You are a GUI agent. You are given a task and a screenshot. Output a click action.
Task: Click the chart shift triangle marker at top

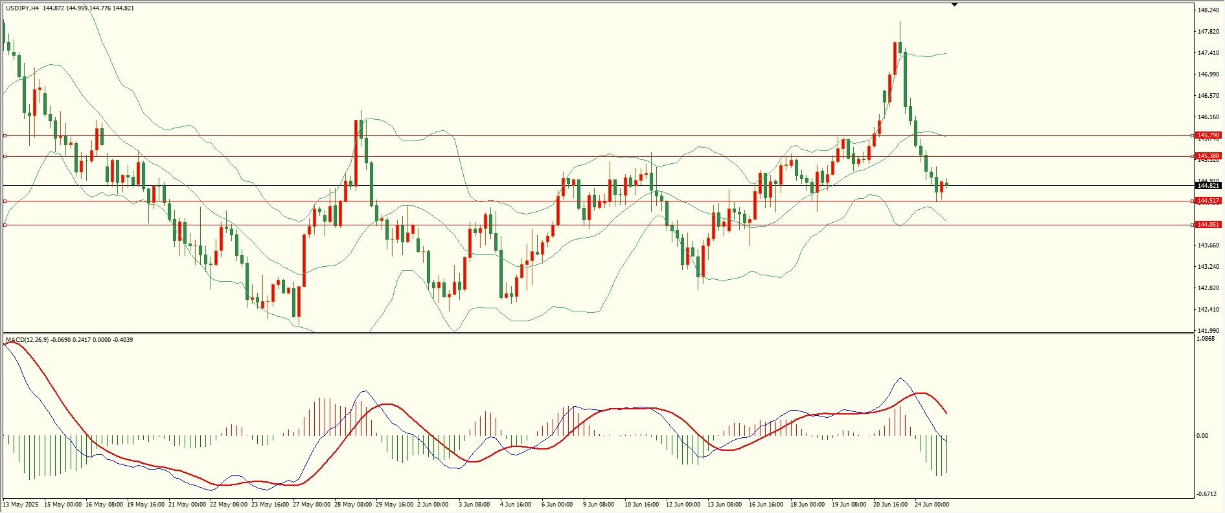pos(954,5)
